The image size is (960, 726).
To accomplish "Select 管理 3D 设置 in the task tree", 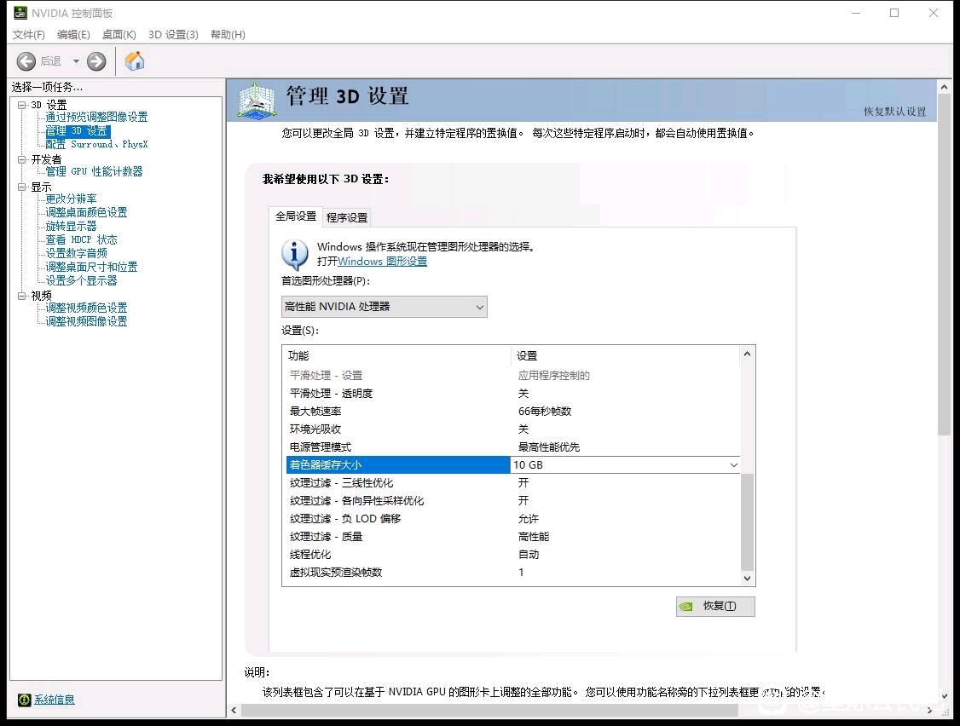I will [x=77, y=131].
